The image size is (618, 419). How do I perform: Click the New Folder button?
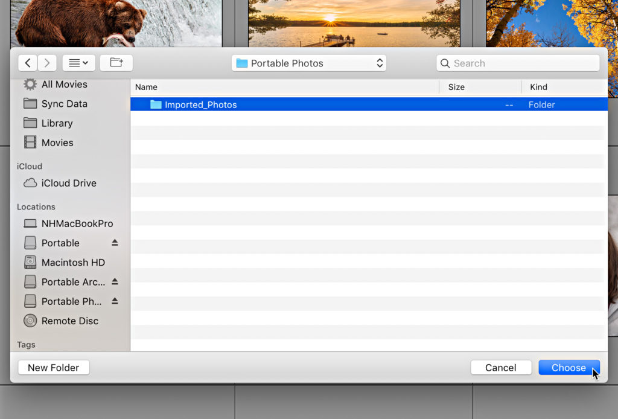pos(54,368)
